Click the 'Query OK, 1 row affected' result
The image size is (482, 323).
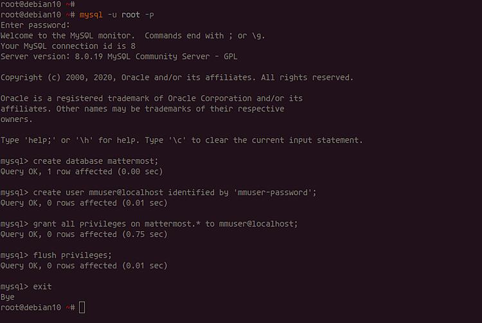pyautogui.click(x=82, y=171)
